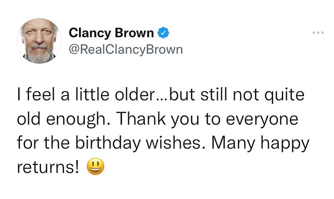
Task: Click the blue verified badge
Action: click(163, 33)
